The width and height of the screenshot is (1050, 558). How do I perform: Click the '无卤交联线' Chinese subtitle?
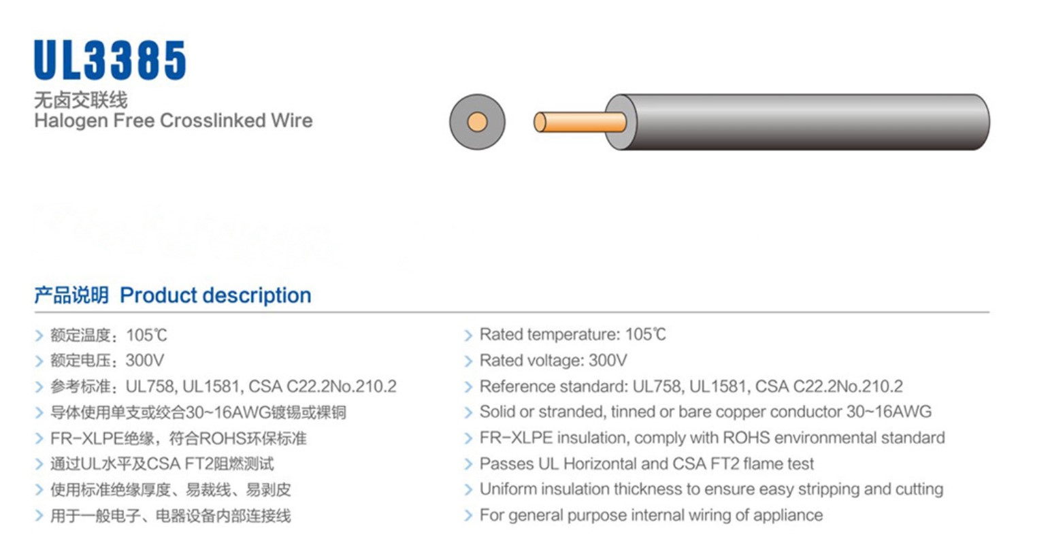coord(81,101)
